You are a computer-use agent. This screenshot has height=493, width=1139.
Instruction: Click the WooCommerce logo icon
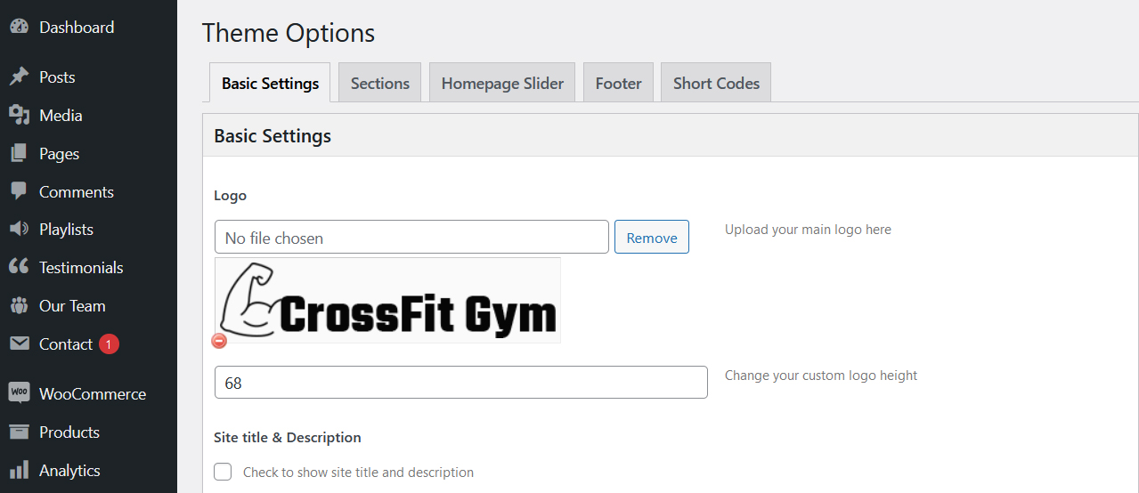click(19, 393)
